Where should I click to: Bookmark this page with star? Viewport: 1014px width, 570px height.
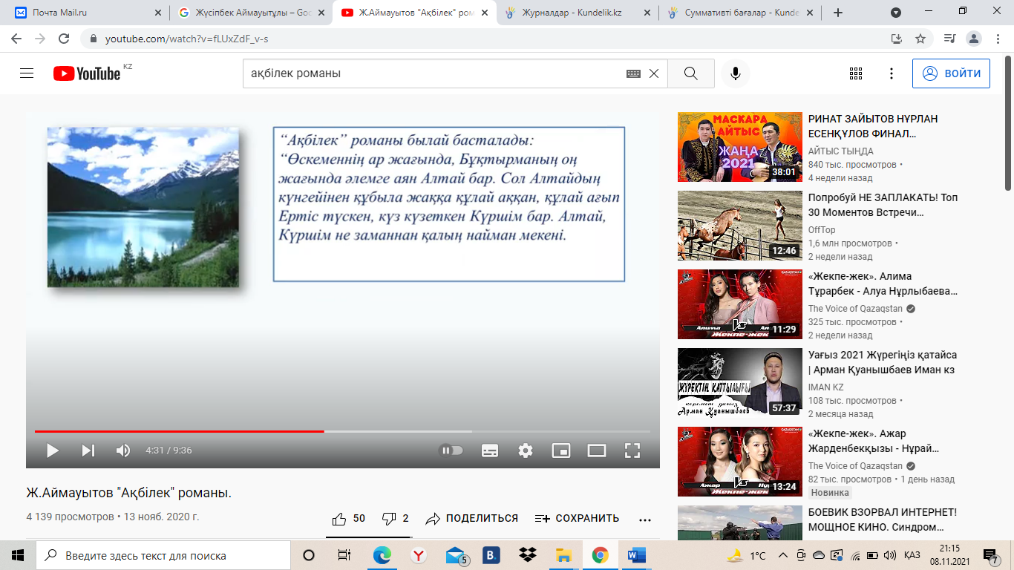pos(920,39)
